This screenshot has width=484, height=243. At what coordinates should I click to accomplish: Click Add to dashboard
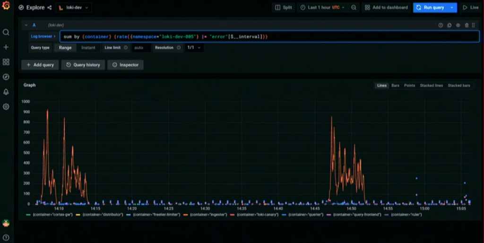(x=386, y=8)
